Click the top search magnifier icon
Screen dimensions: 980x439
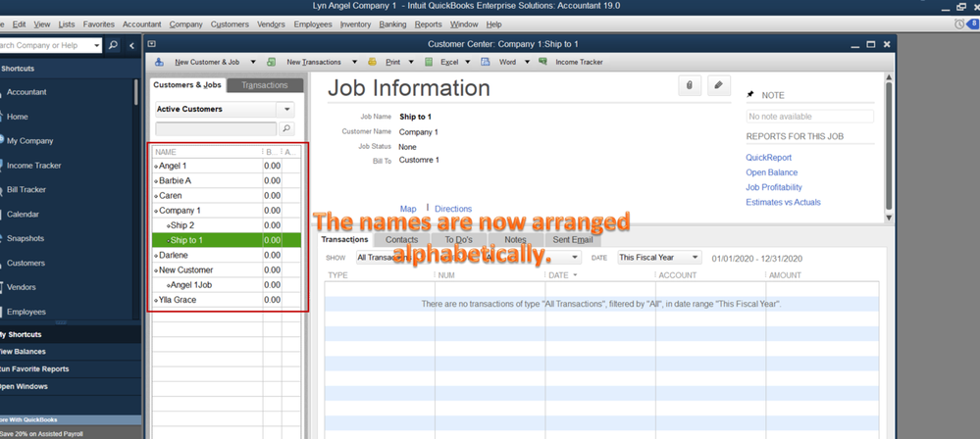(x=113, y=46)
